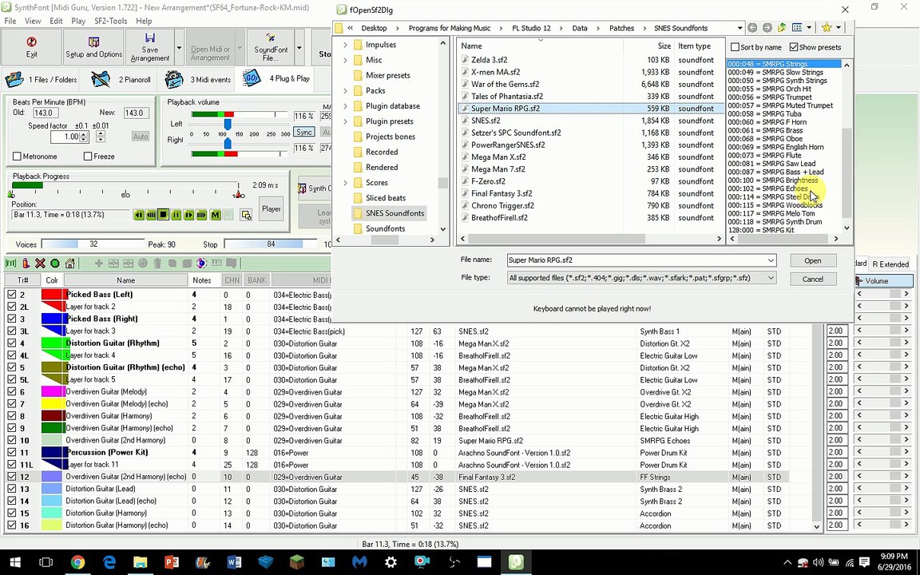The image size is (920, 575).
Task: Open the SF2-Tools menu
Action: pos(110,21)
